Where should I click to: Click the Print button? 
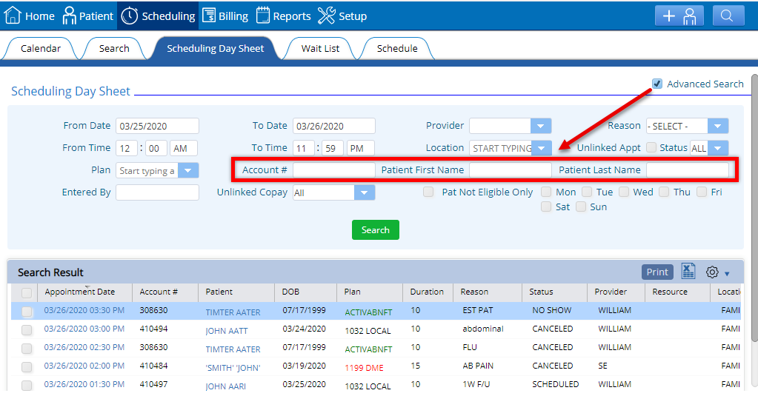pos(657,272)
